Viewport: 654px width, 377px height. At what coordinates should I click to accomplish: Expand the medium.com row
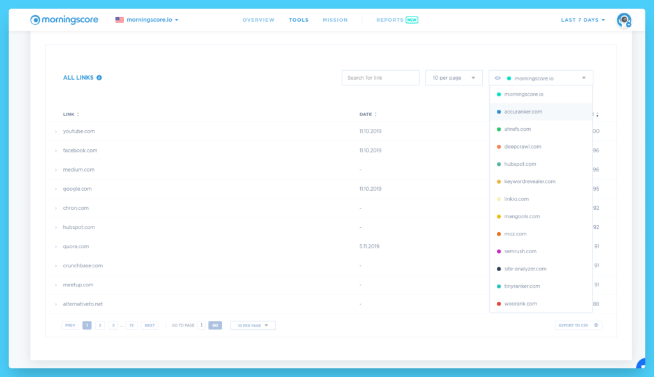click(56, 170)
